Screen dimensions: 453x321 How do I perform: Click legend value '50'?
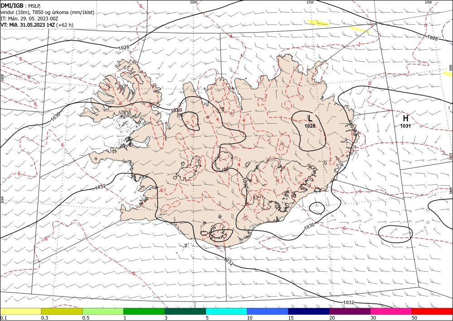(414, 318)
